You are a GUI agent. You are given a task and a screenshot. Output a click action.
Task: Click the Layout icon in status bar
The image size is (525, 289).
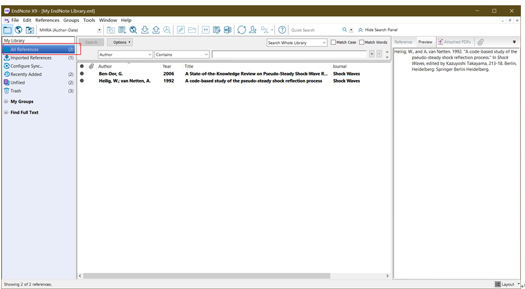click(498, 284)
